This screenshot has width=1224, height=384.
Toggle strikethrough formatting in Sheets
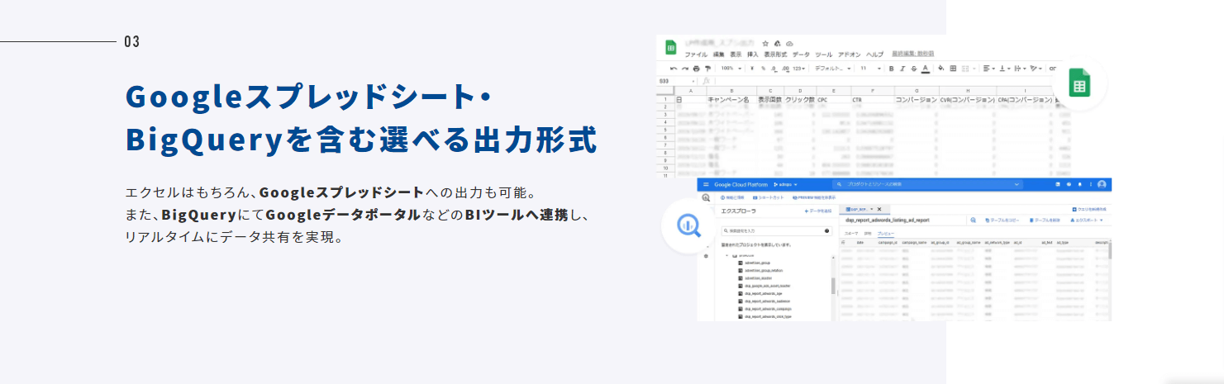(x=914, y=69)
